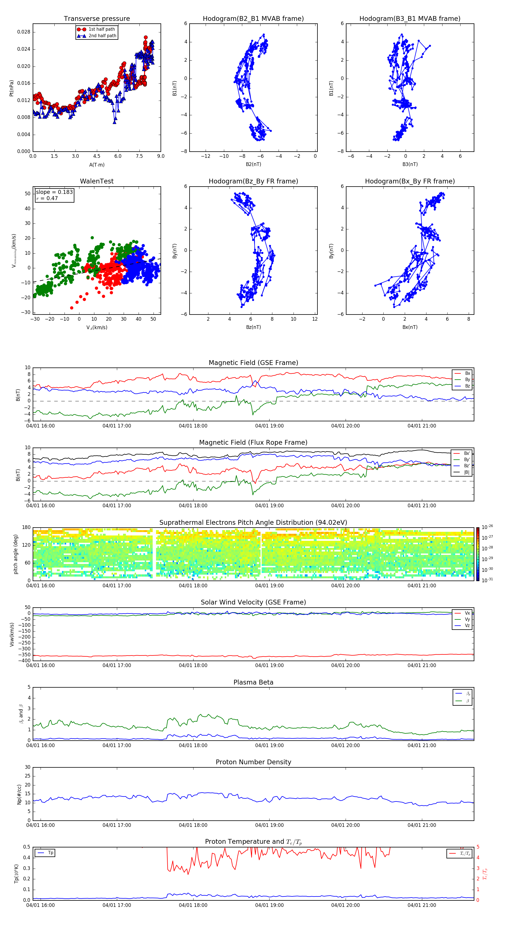Select the 'Magnetic Field (Flux Rope Frame)' title
507x930 pixels.
pos(253,443)
